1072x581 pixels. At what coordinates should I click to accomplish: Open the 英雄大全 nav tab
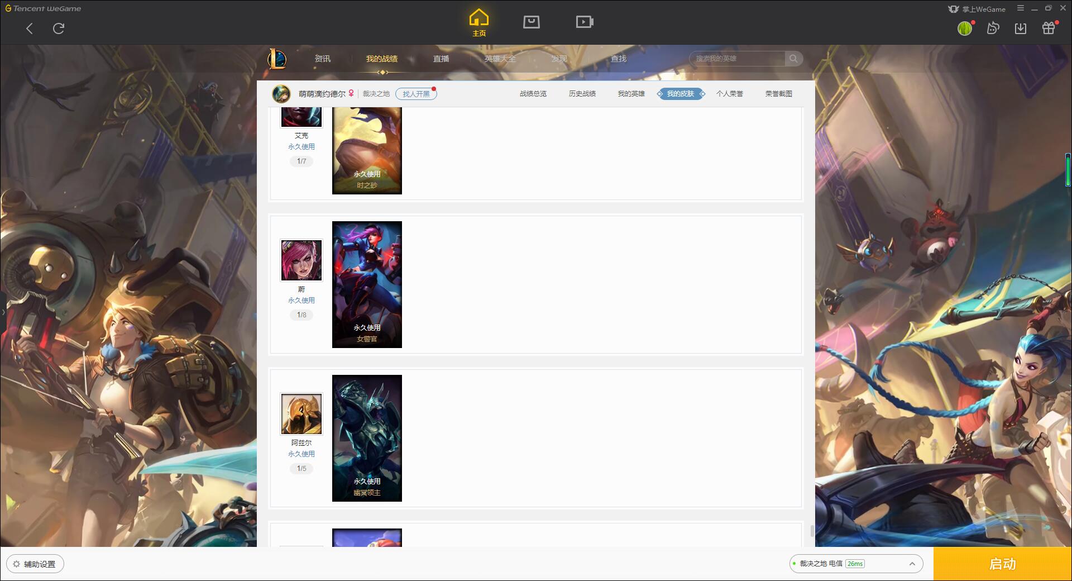[x=500, y=59]
